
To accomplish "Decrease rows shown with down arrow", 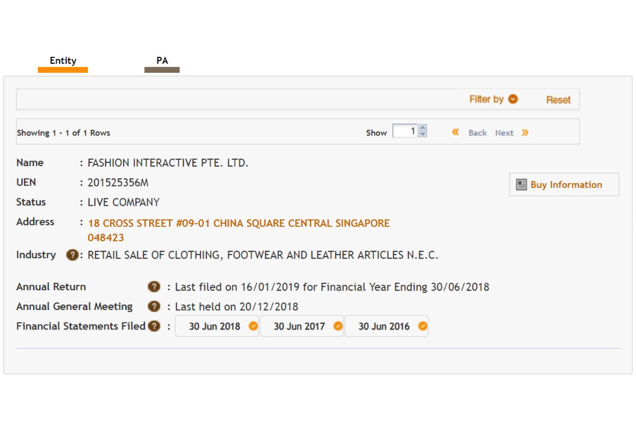I will [x=423, y=134].
